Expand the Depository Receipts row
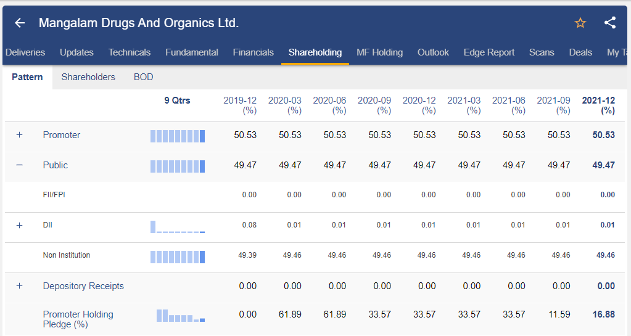The image size is (631, 336). [x=19, y=286]
